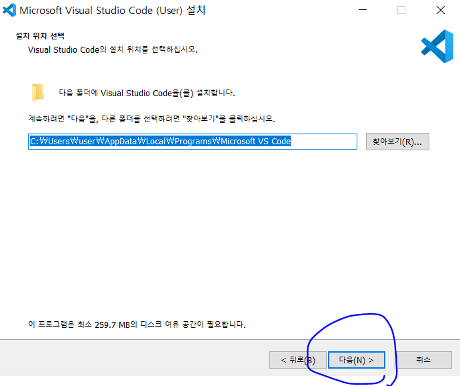Cancel setup with the 취소 button
The height and width of the screenshot is (386, 460).
click(x=423, y=360)
